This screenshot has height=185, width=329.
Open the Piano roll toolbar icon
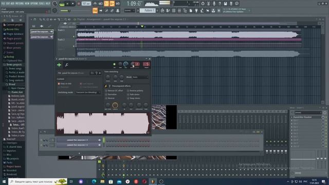[168, 10]
